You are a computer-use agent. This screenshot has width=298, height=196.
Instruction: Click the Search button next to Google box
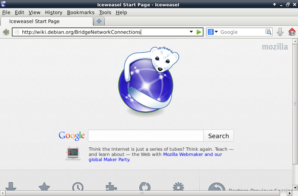[x=218, y=136]
